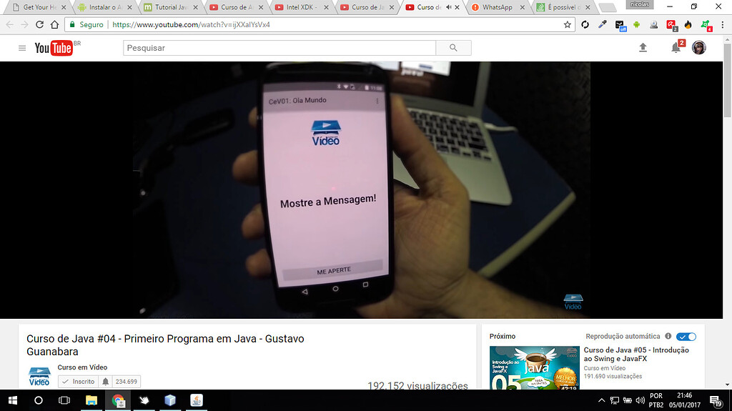Open the YouTube hamburger guide menu
732x411 pixels.
[x=22, y=48]
